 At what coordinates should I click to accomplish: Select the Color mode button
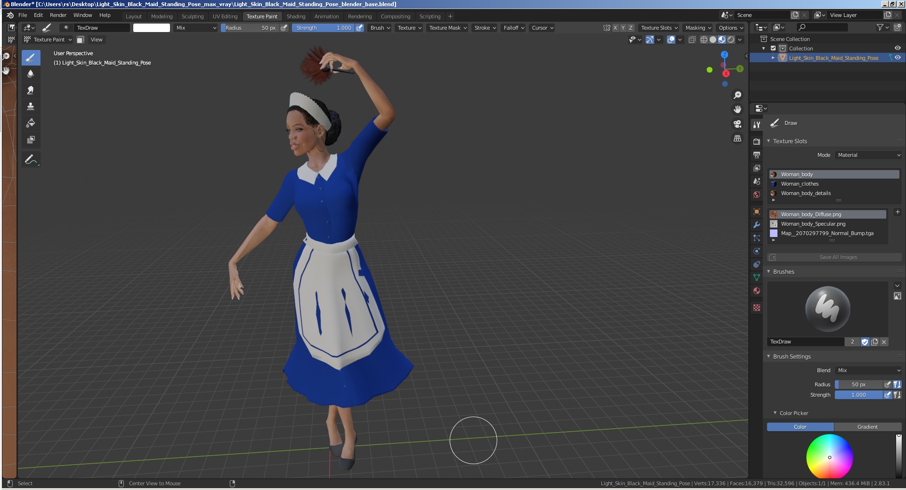point(800,427)
